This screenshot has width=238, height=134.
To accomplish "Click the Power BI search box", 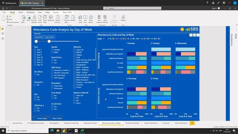I will 132,8.
